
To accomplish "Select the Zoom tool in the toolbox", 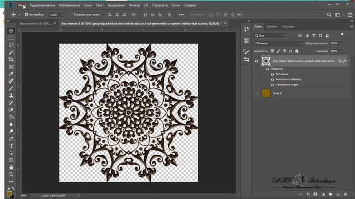I will coord(11,175).
